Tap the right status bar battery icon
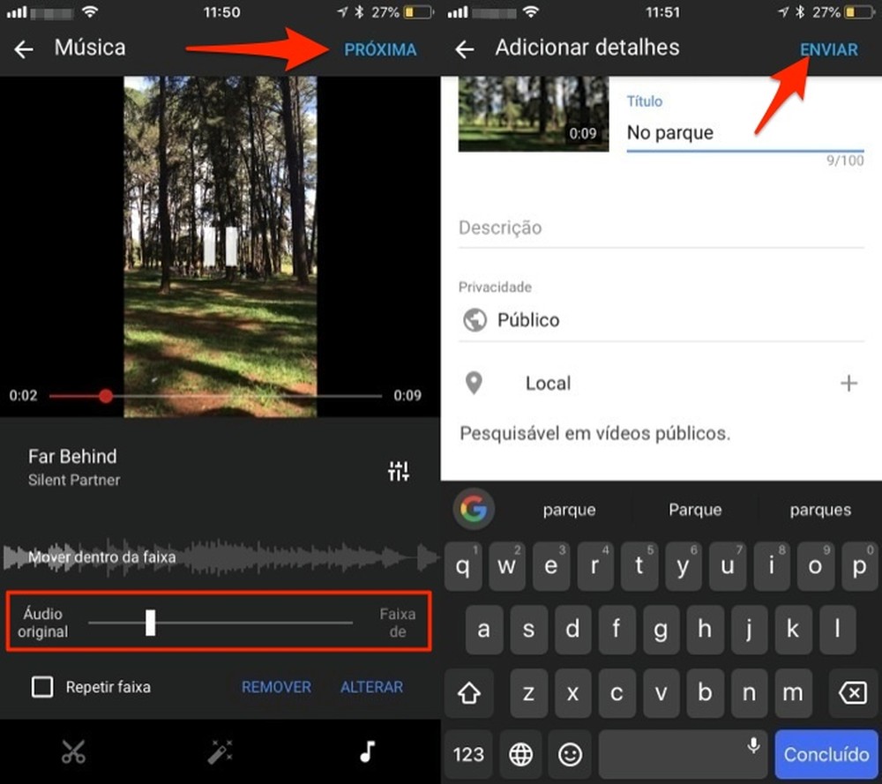 859,11
